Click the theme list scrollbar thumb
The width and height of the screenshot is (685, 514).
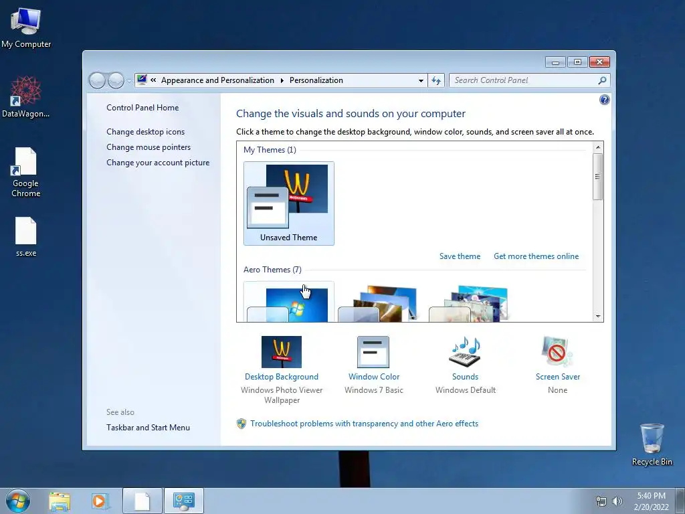coord(598,177)
